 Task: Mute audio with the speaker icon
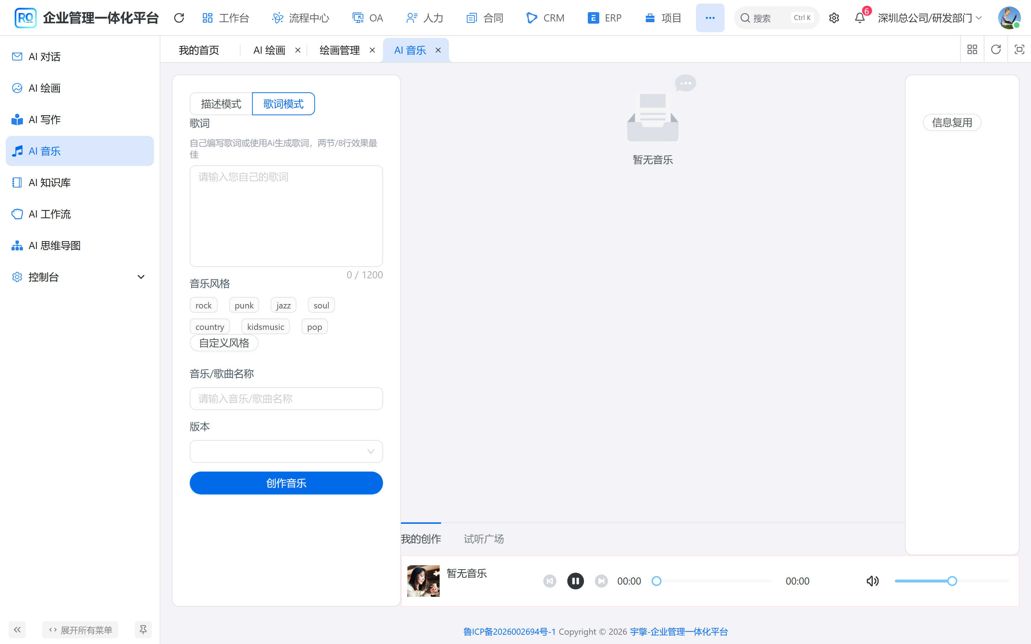(x=872, y=581)
